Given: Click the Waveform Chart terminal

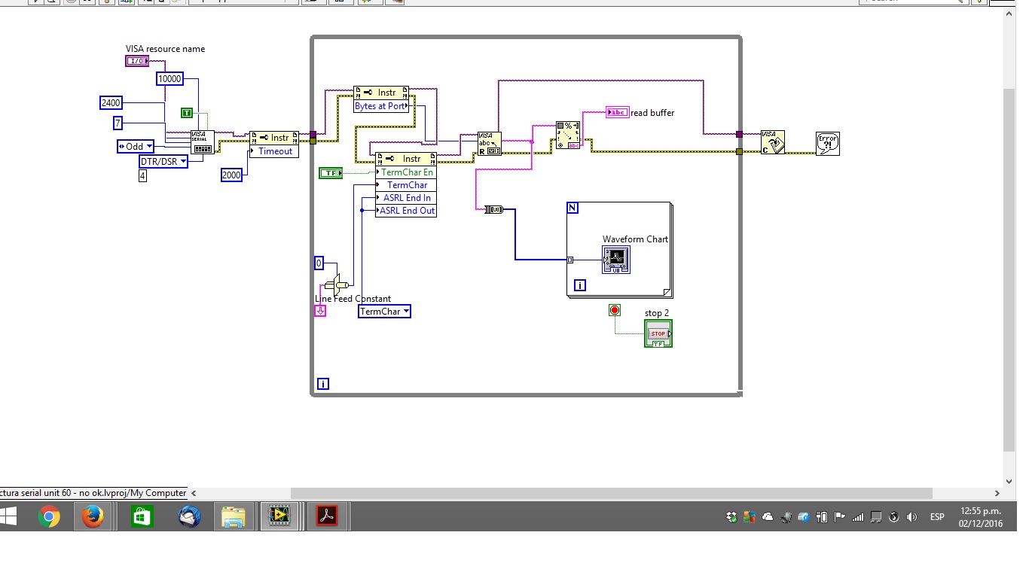Looking at the screenshot, I should coord(616,260).
